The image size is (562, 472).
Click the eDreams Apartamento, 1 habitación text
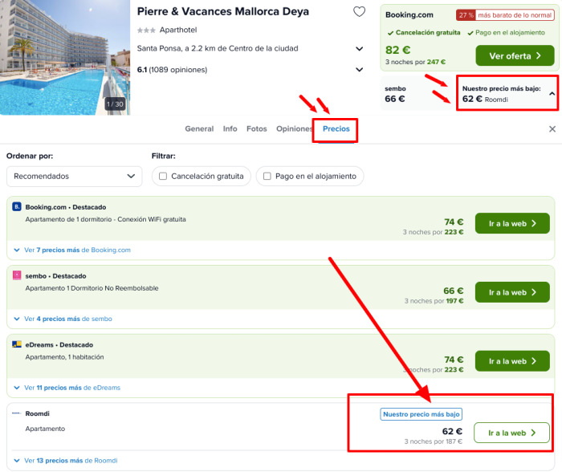[x=64, y=357]
